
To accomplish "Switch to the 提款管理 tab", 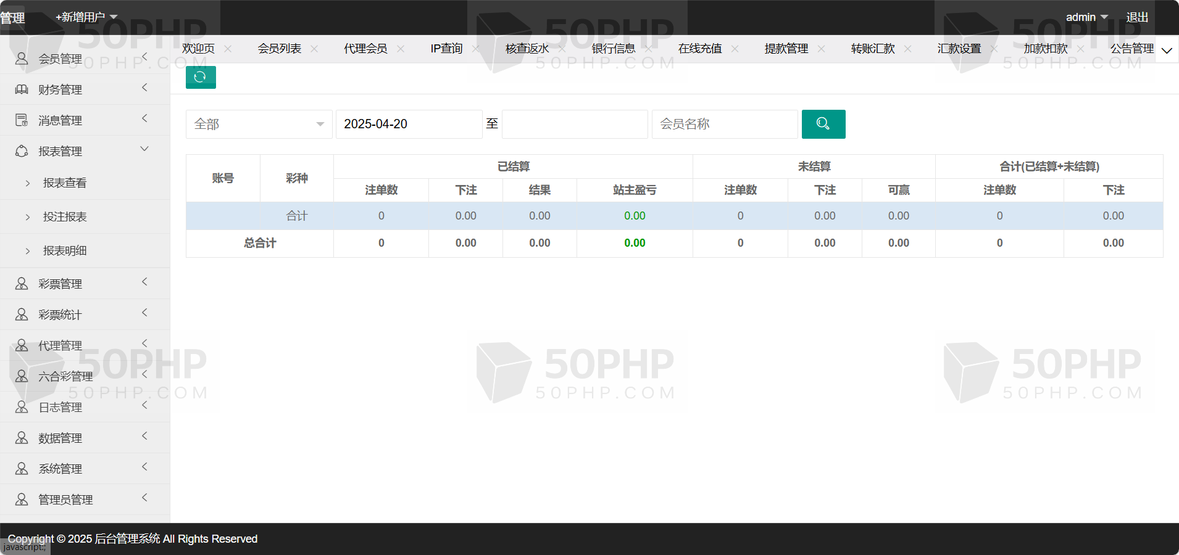I will 786,49.
